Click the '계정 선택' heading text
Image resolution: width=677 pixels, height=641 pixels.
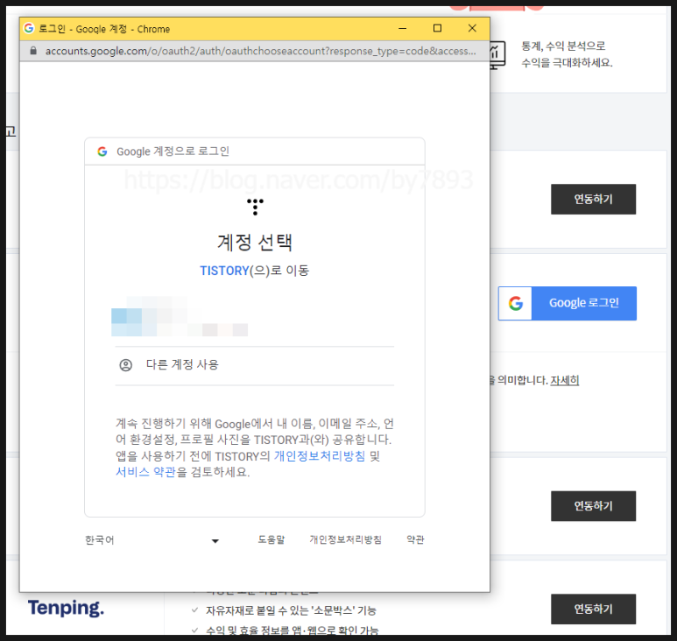coord(255,243)
